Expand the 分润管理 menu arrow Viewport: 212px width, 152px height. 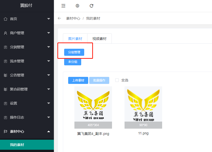(x=49, y=47)
